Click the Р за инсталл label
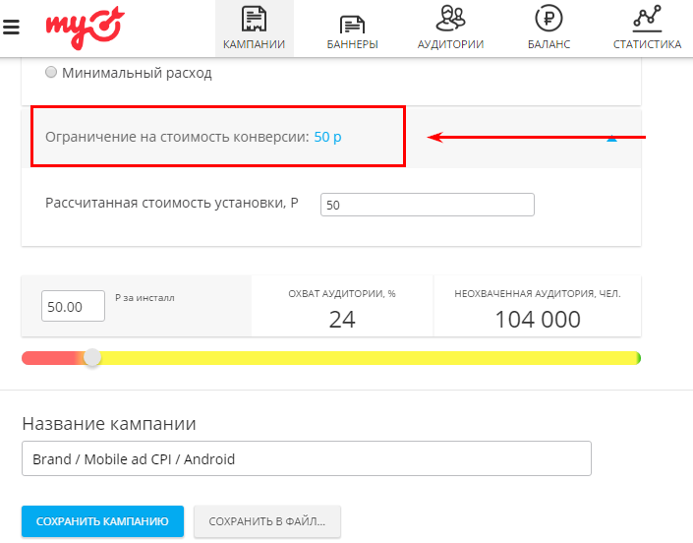 (x=144, y=298)
